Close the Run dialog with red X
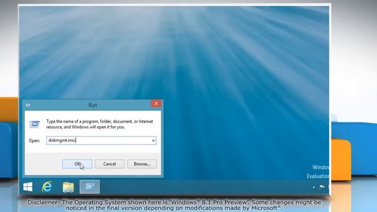This screenshot has height=212, width=377. pos(156,104)
